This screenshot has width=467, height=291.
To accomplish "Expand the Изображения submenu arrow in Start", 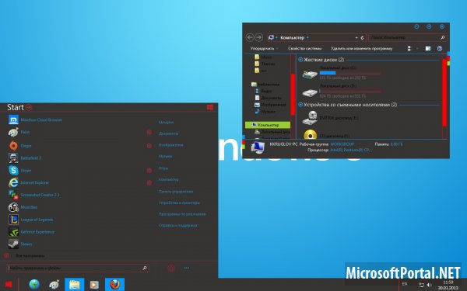I will 149,146.
